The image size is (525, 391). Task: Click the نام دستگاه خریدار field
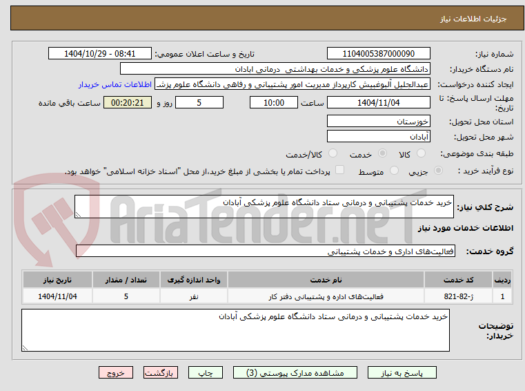[x=275, y=69]
